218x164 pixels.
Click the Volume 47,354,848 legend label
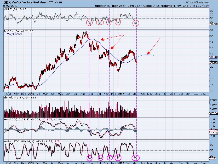point(21,98)
